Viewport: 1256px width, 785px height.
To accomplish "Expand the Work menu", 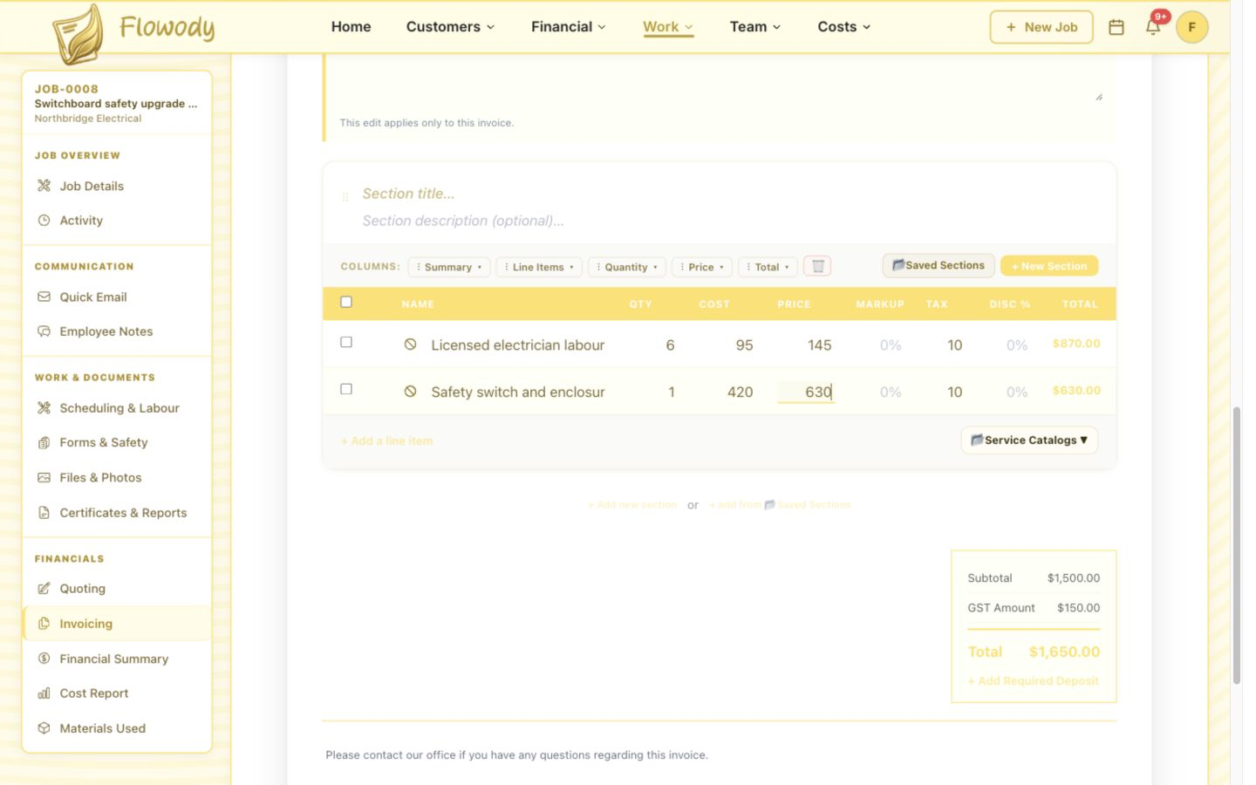I will point(668,27).
